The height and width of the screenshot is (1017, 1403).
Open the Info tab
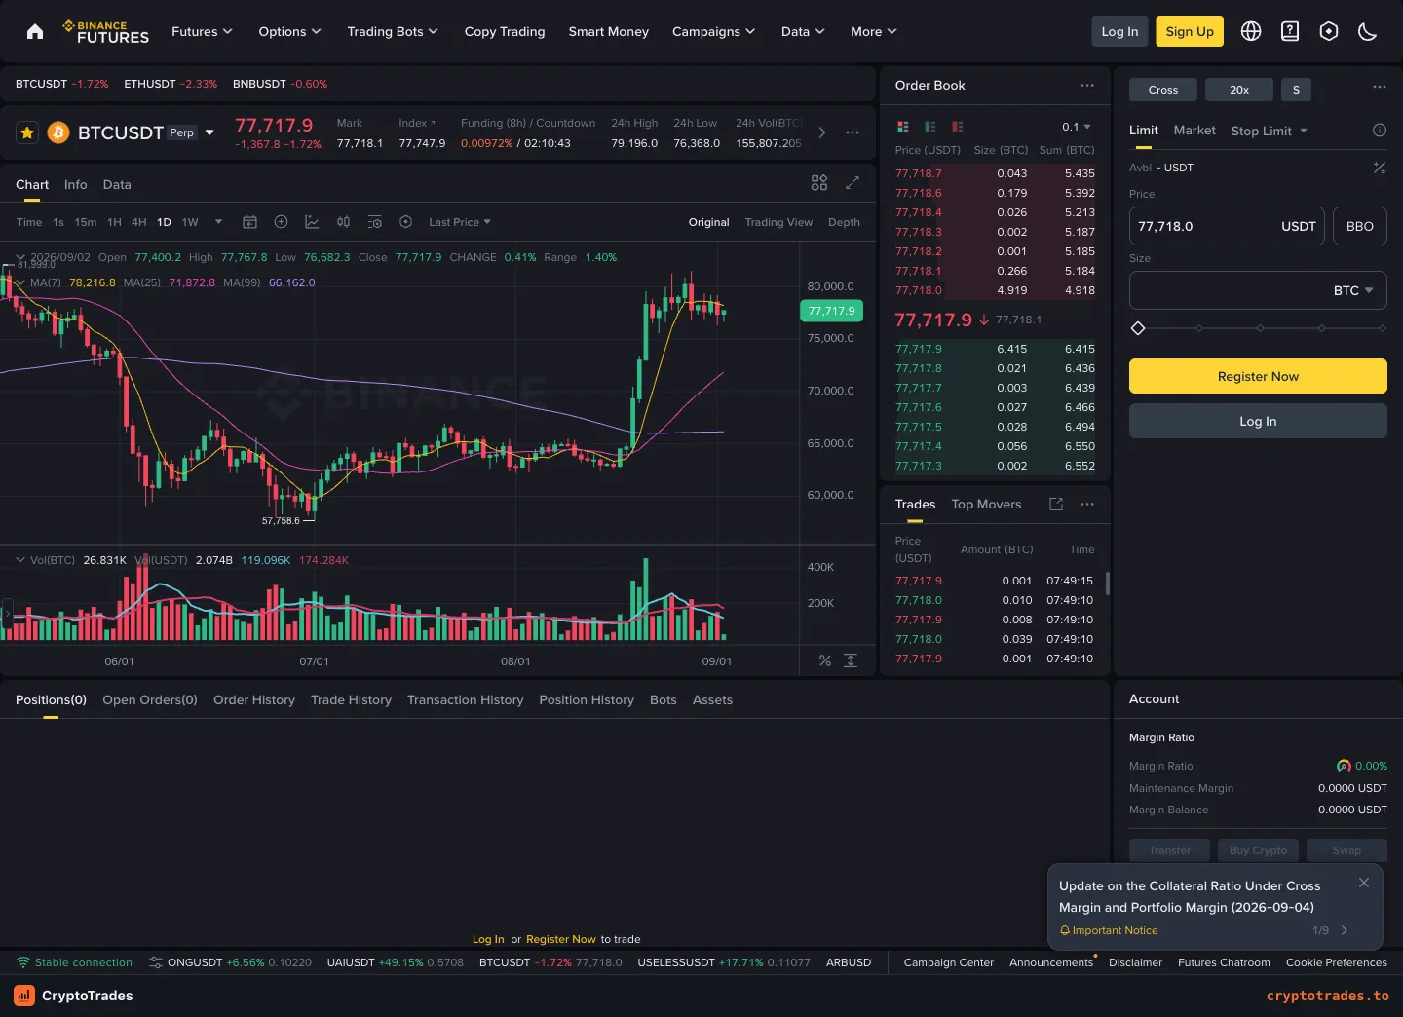pyautogui.click(x=76, y=184)
